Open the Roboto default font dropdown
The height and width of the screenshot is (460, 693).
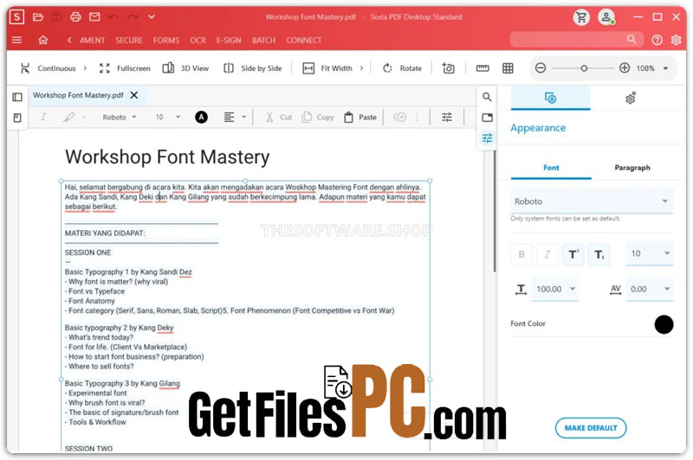592,201
